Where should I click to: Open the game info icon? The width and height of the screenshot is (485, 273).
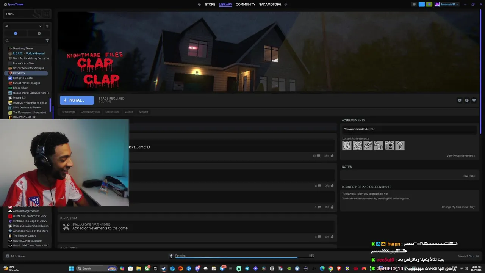(467, 100)
